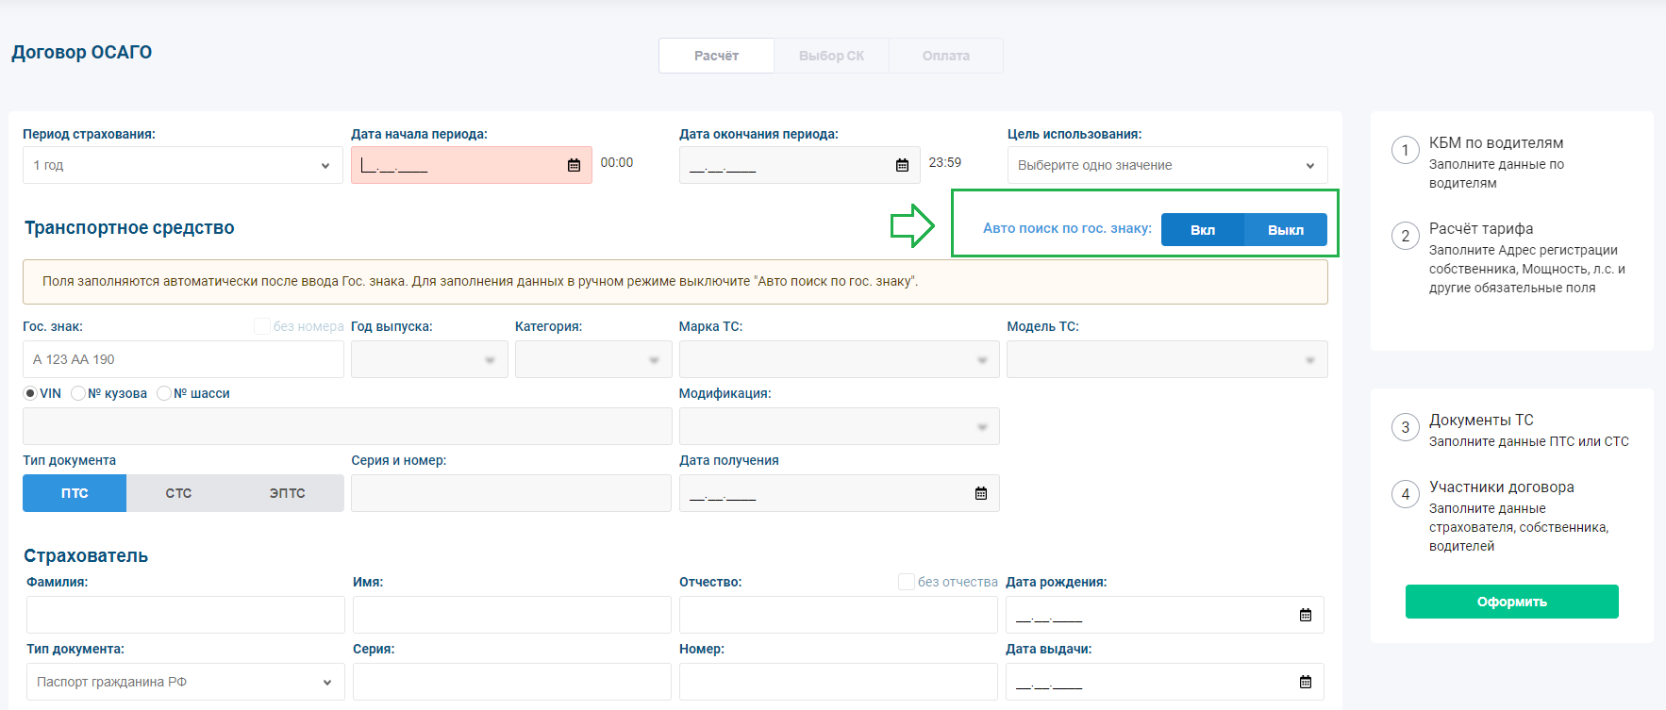Focus the Дата выдачи date field

click(x=1165, y=682)
